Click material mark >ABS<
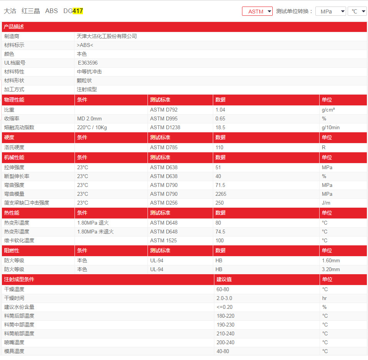 (85, 45)
